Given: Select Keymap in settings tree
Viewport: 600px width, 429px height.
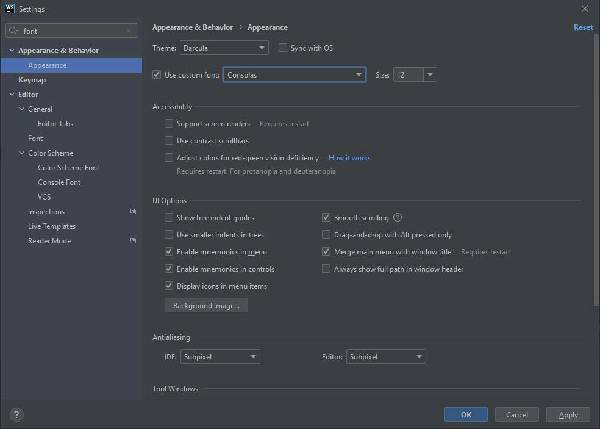Looking at the screenshot, I should (x=32, y=80).
